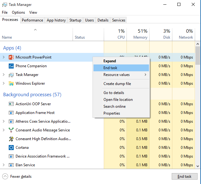Screen dimensions: 201x184
Task: Expand the Windows Explorer process row
Action: click(x=4, y=83)
